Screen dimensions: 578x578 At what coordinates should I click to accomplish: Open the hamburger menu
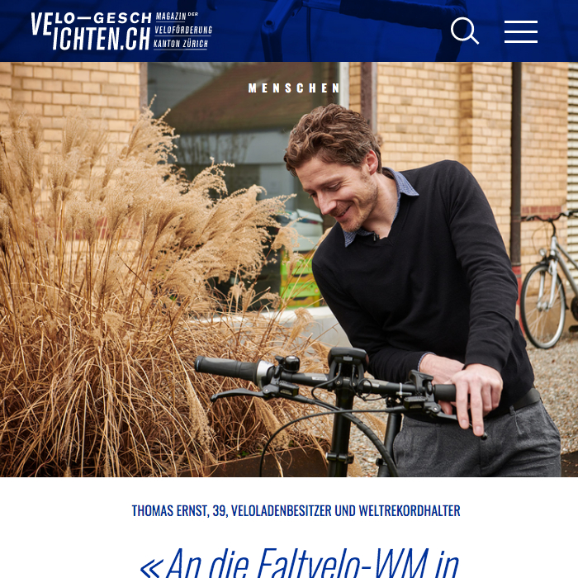(521, 31)
